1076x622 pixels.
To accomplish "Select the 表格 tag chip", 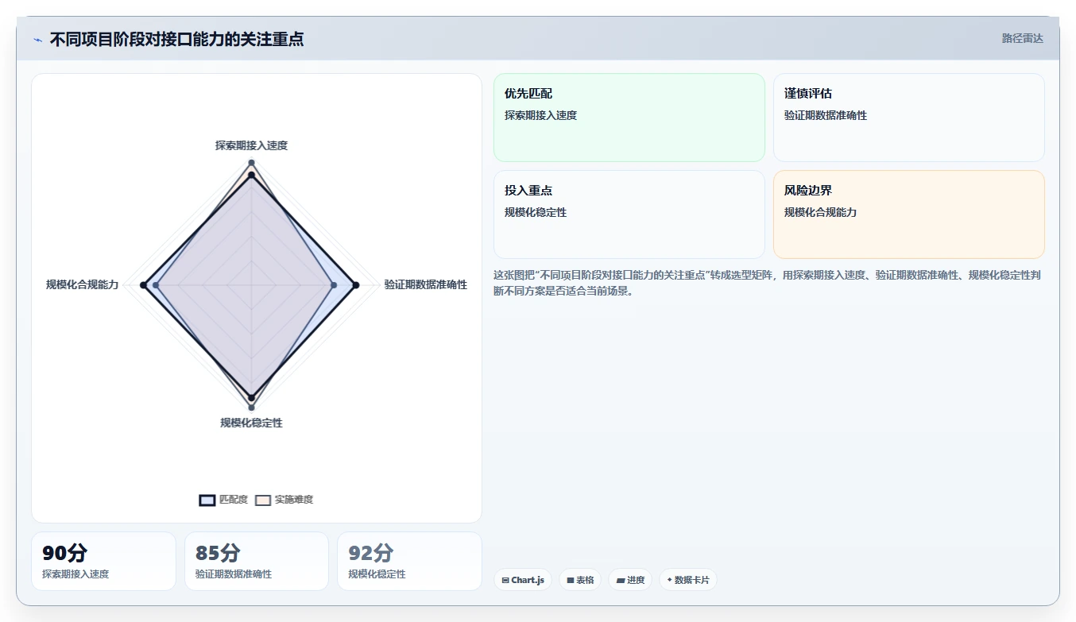I will click(580, 580).
